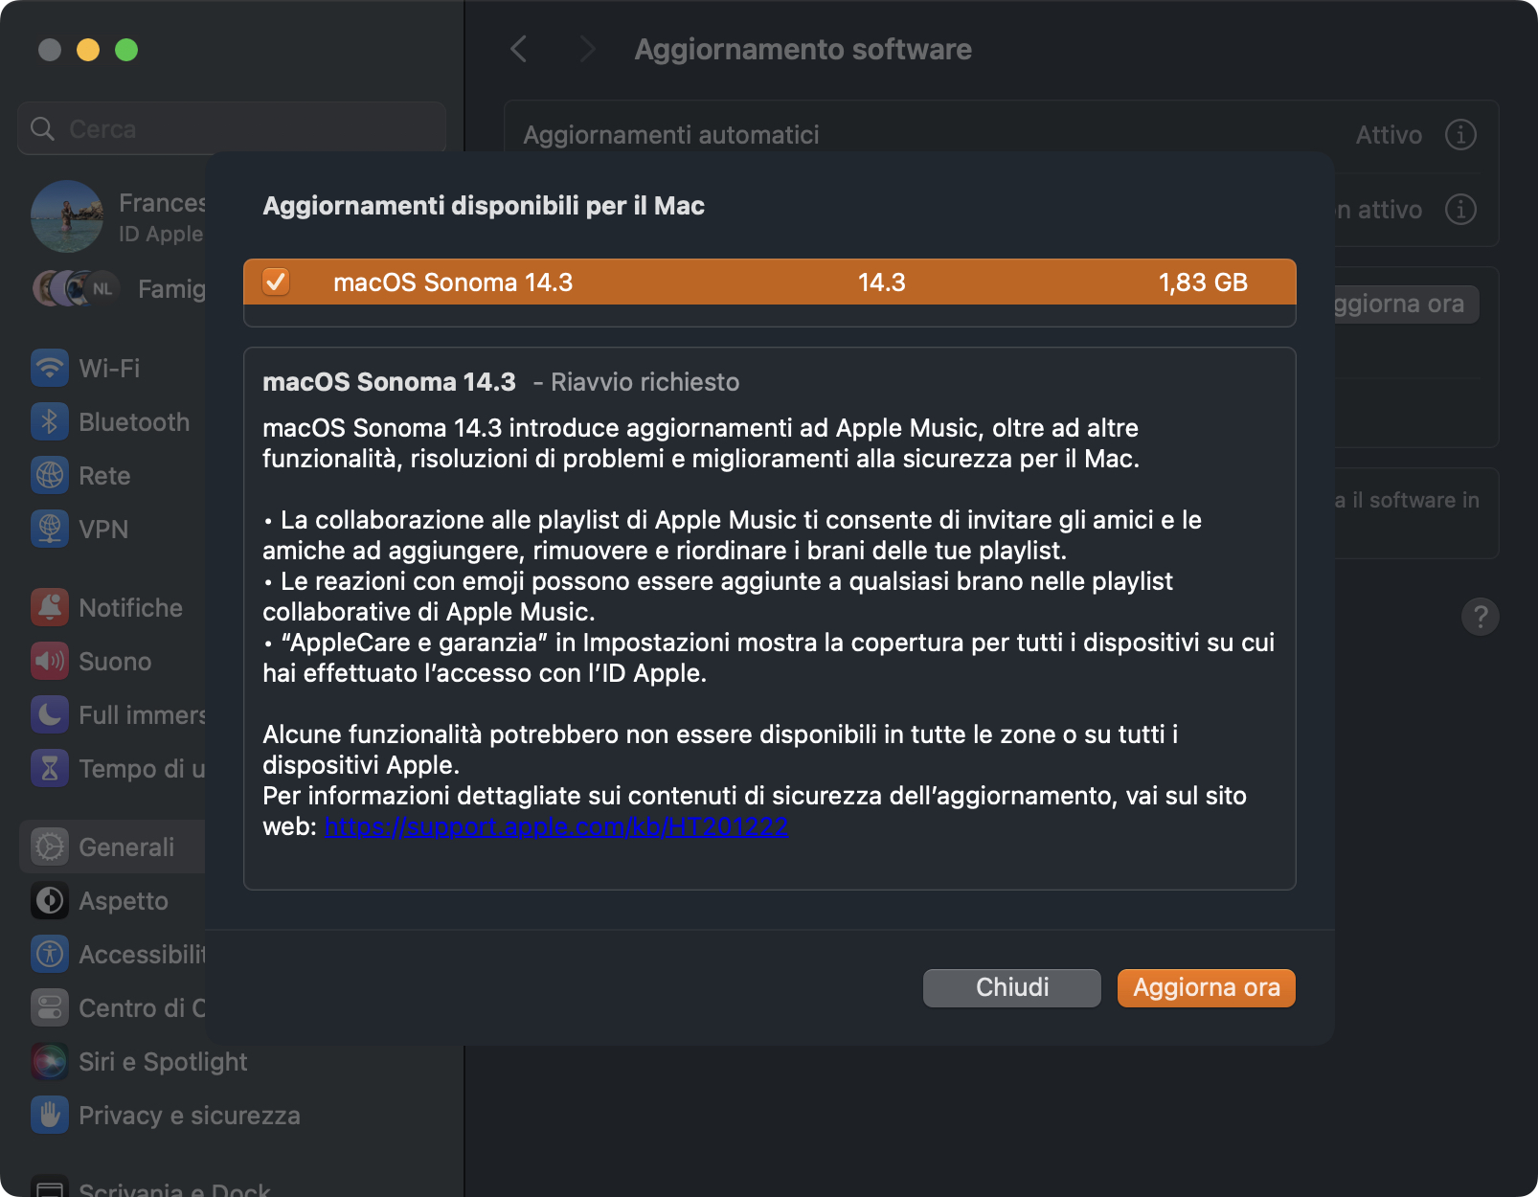
Task: Click the Siri e Spotlight icon
Action: click(50, 1061)
